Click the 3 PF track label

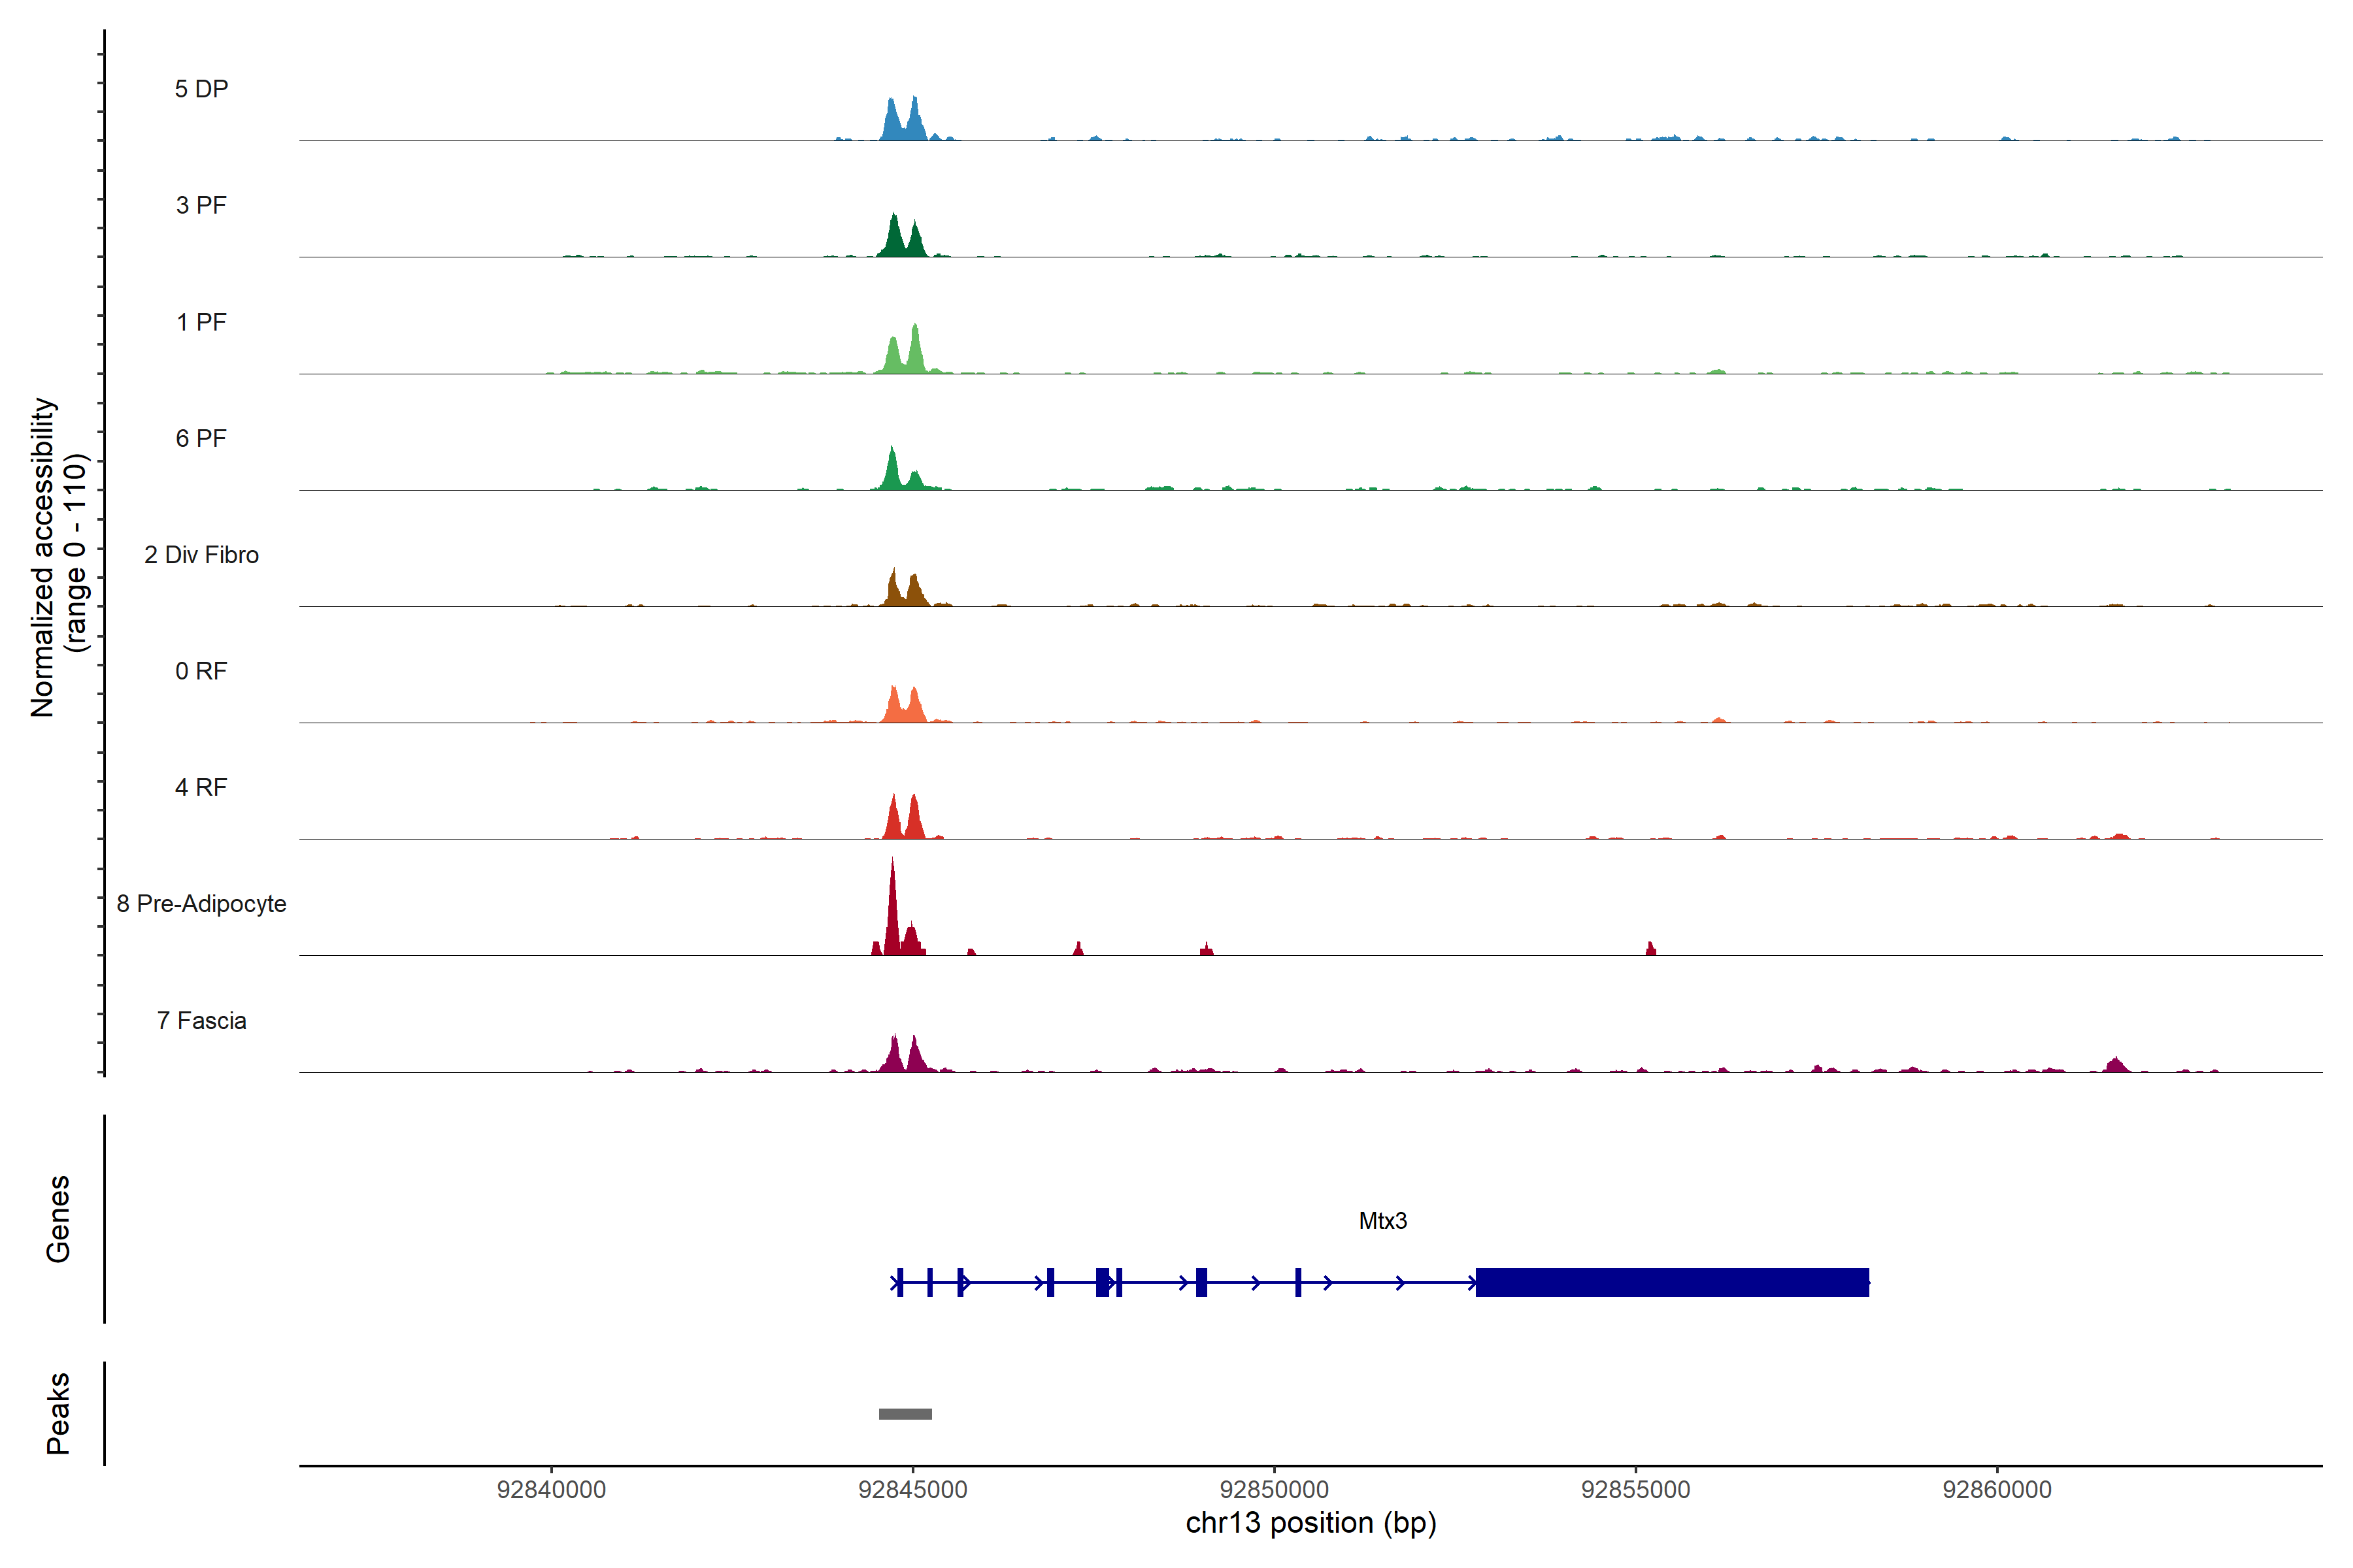[201, 205]
